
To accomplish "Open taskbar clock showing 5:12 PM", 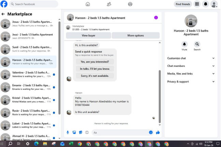I will pos(209,144).
